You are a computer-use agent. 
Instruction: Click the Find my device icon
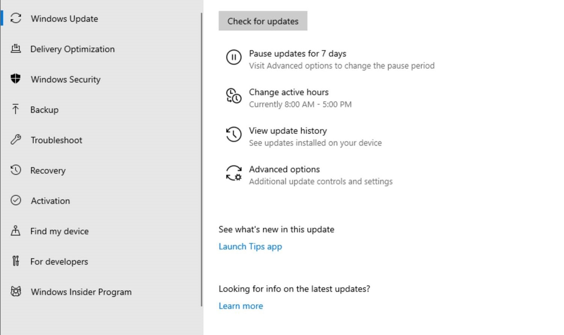point(16,231)
